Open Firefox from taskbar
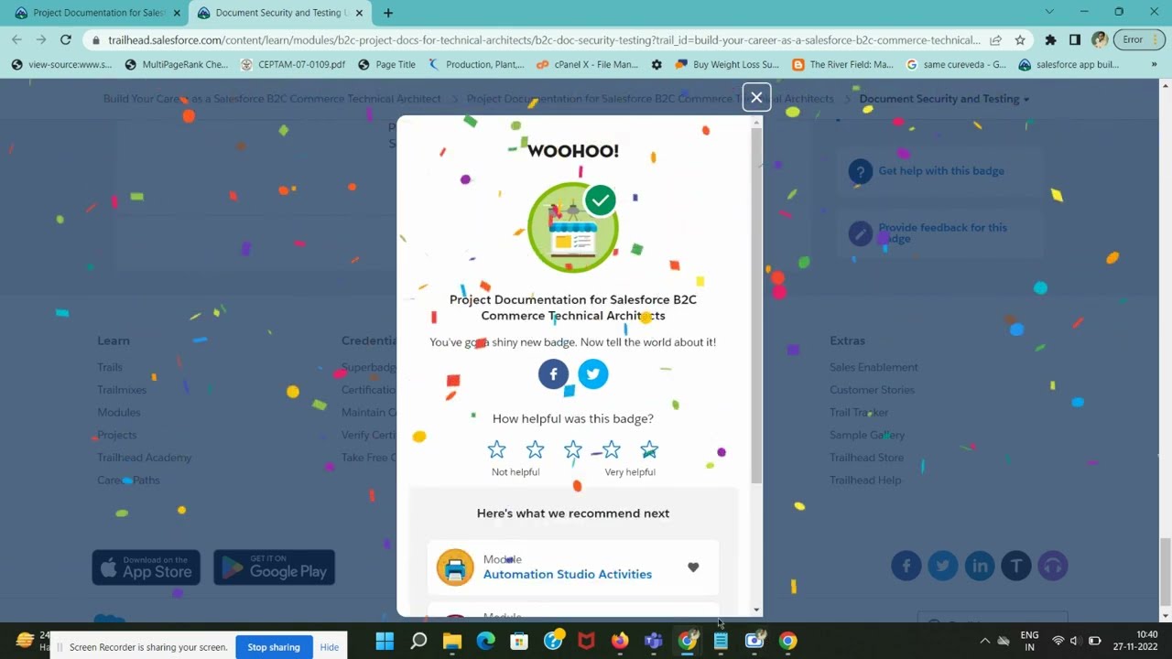1172x659 pixels. pos(620,641)
